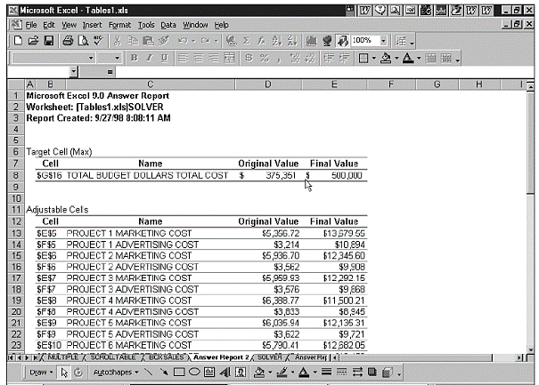Viewport: 539px width, 385px height.
Task: Toggle the Drawing toolbar button
Action: (x=342, y=41)
